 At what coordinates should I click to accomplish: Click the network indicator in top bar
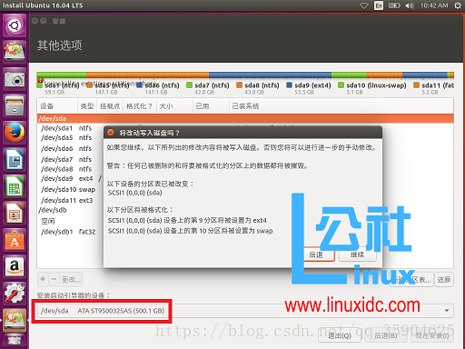click(x=364, y=5)
